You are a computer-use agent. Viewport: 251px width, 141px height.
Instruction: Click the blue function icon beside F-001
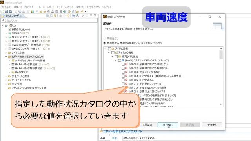coord(123,60)
